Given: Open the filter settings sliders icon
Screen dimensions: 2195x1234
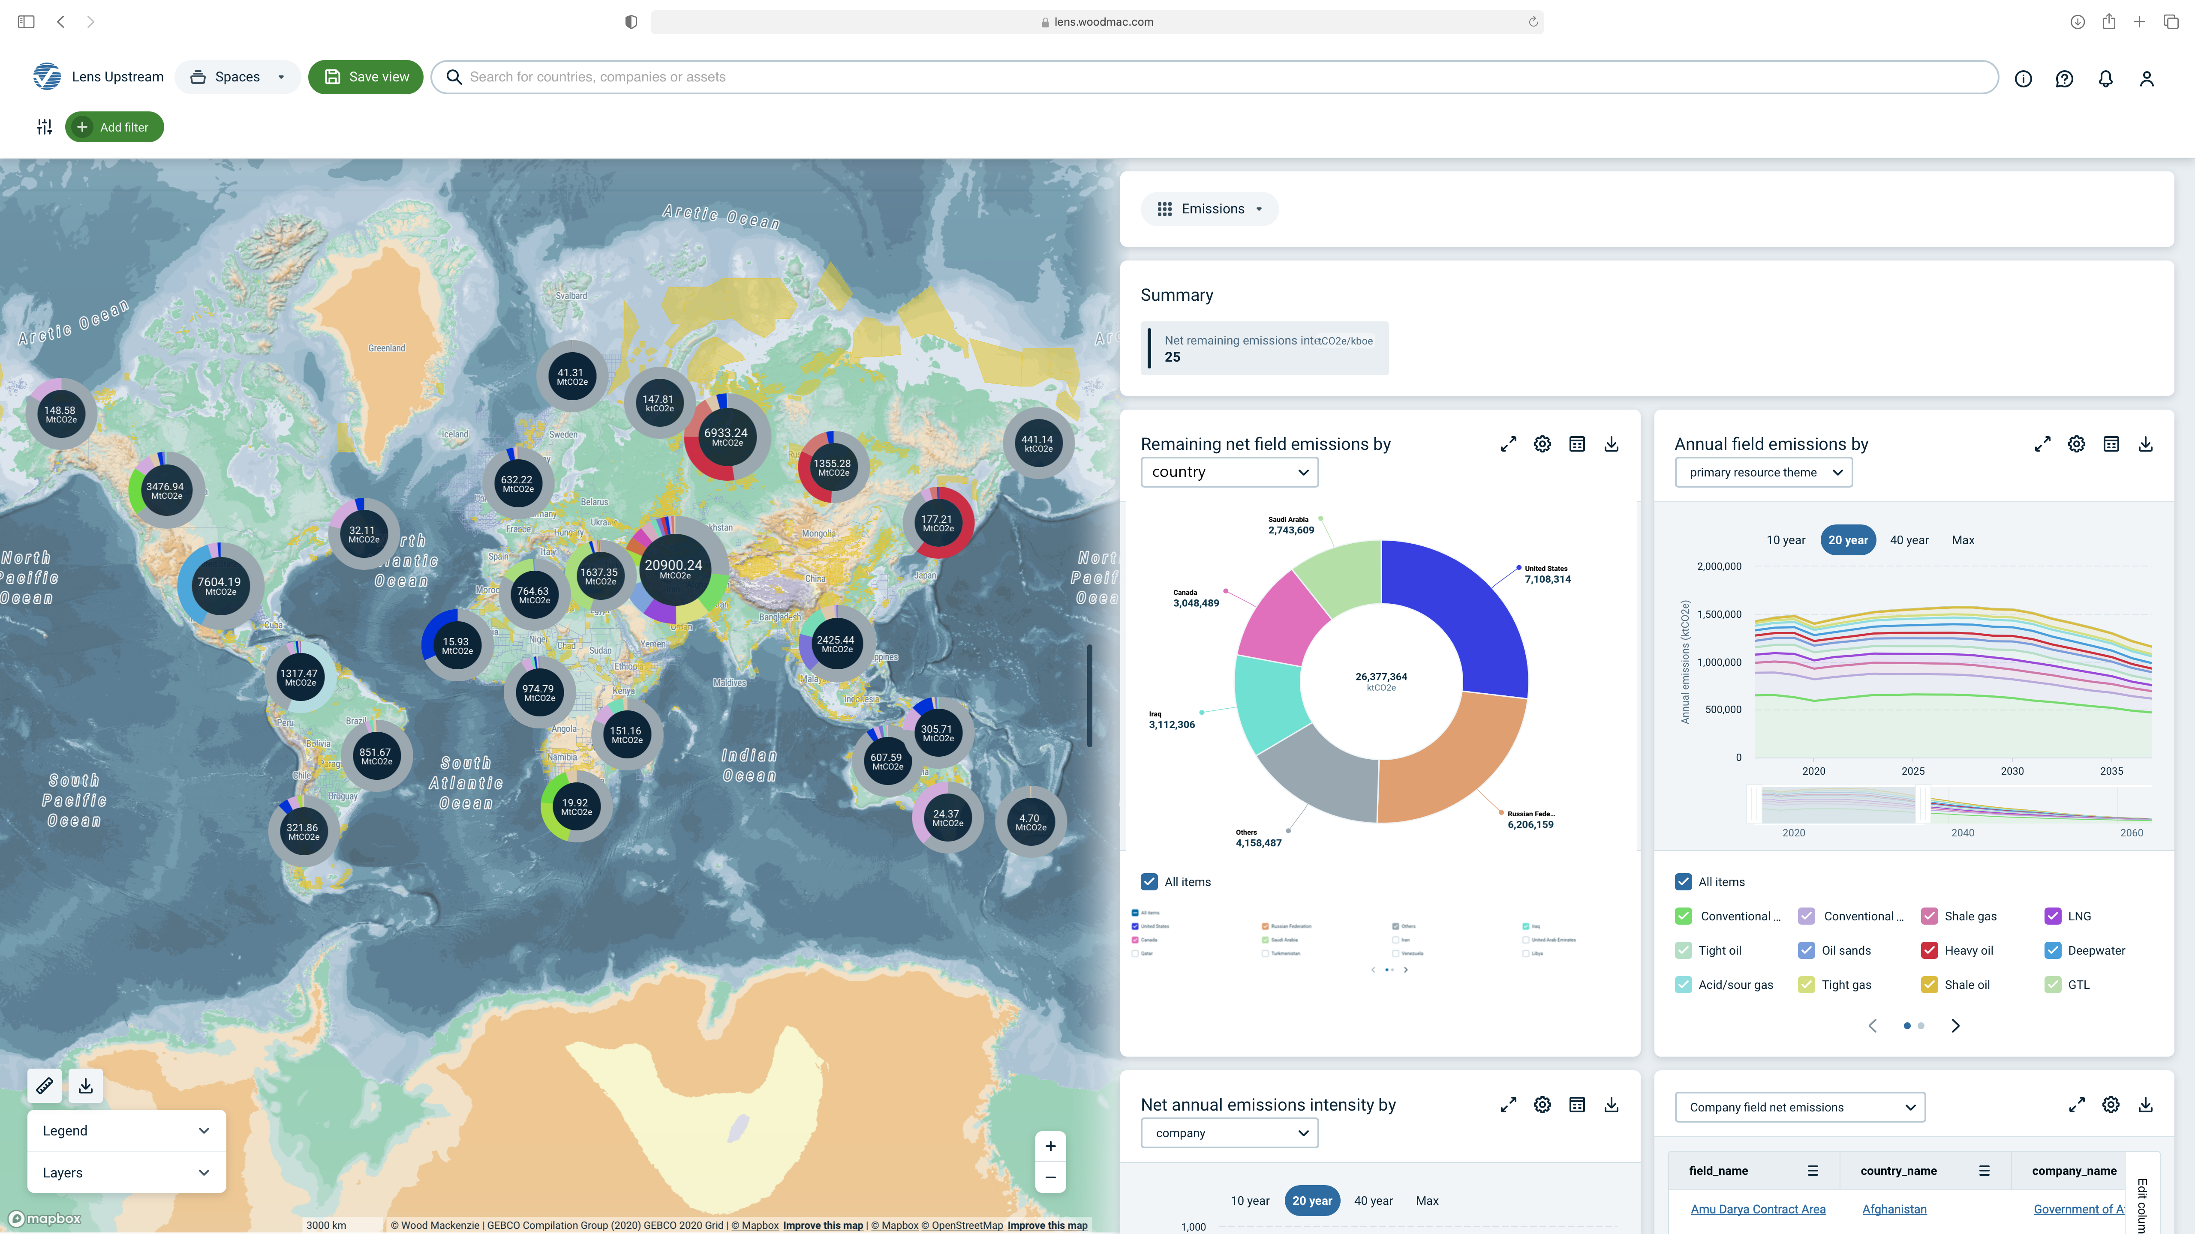Looking at the screenshot, I should (x=44, y=127).
